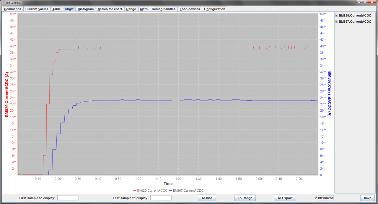This screenshot has width=378, height=204.
Task: Click the 50m label on right axis
Action: click(323, 14)
